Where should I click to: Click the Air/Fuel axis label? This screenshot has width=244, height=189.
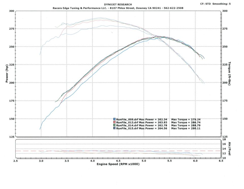230,149
